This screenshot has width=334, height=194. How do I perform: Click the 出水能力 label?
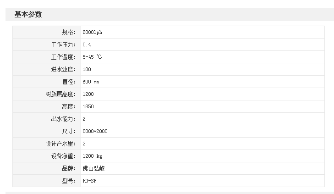[x=64, y=119]
